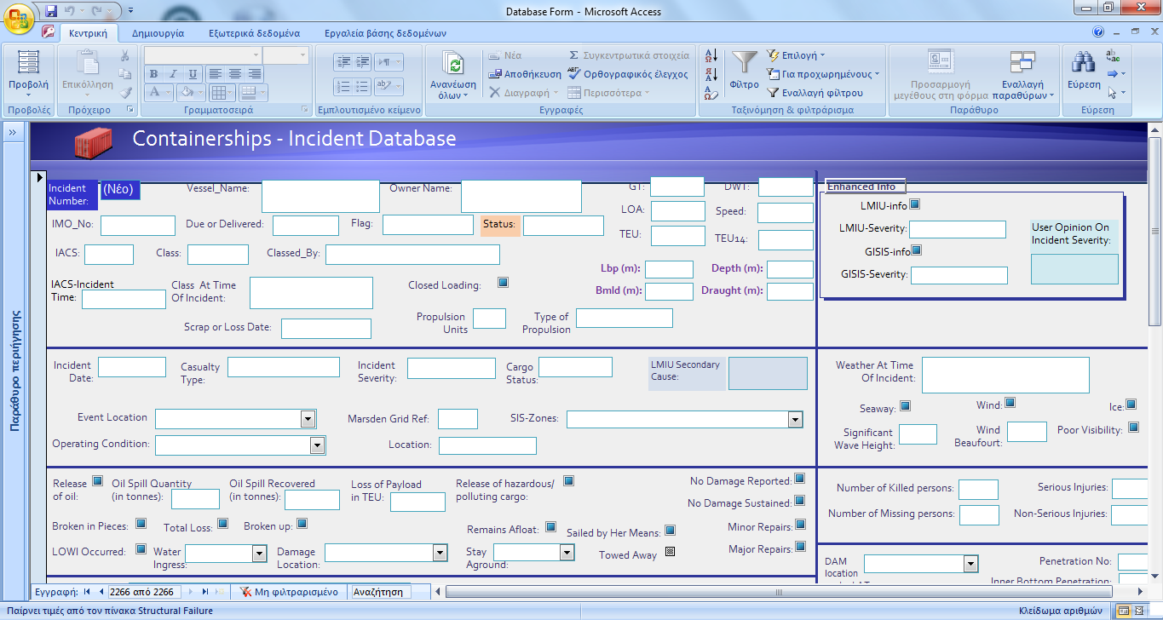
Task: Expand the SIS-Zones dropdown
Action: 795,419
